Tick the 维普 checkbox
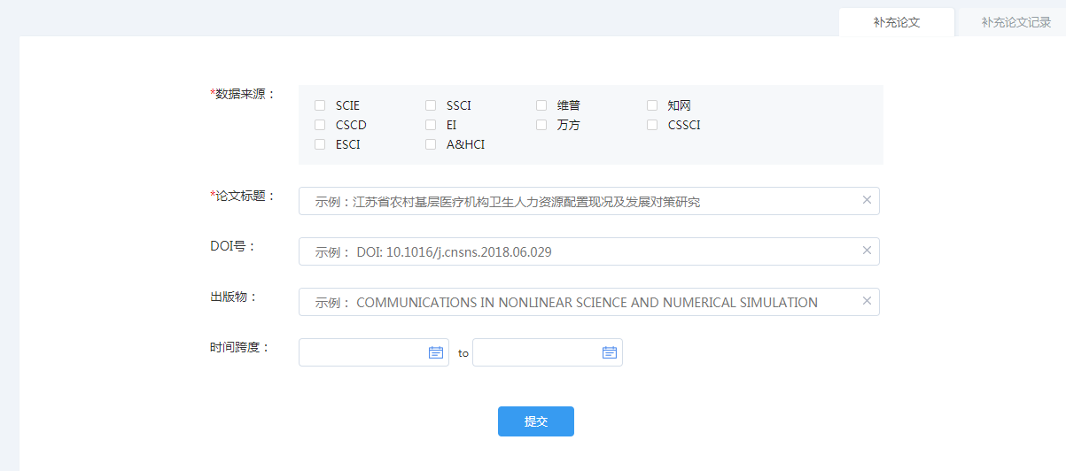The width and height of the screenshot is (1066, 471). (541, 105)
